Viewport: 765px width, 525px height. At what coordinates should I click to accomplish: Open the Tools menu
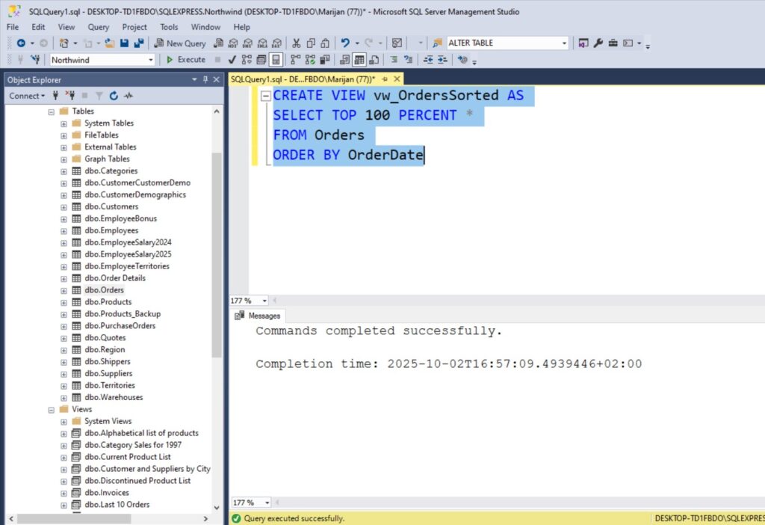click(x=169, y=27)
